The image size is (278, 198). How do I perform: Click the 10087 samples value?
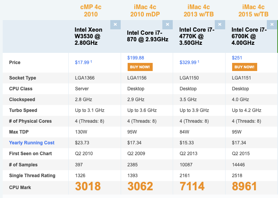point(186,165)
